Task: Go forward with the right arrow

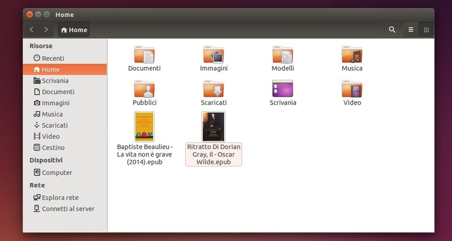Action: (x=46, y=30)
